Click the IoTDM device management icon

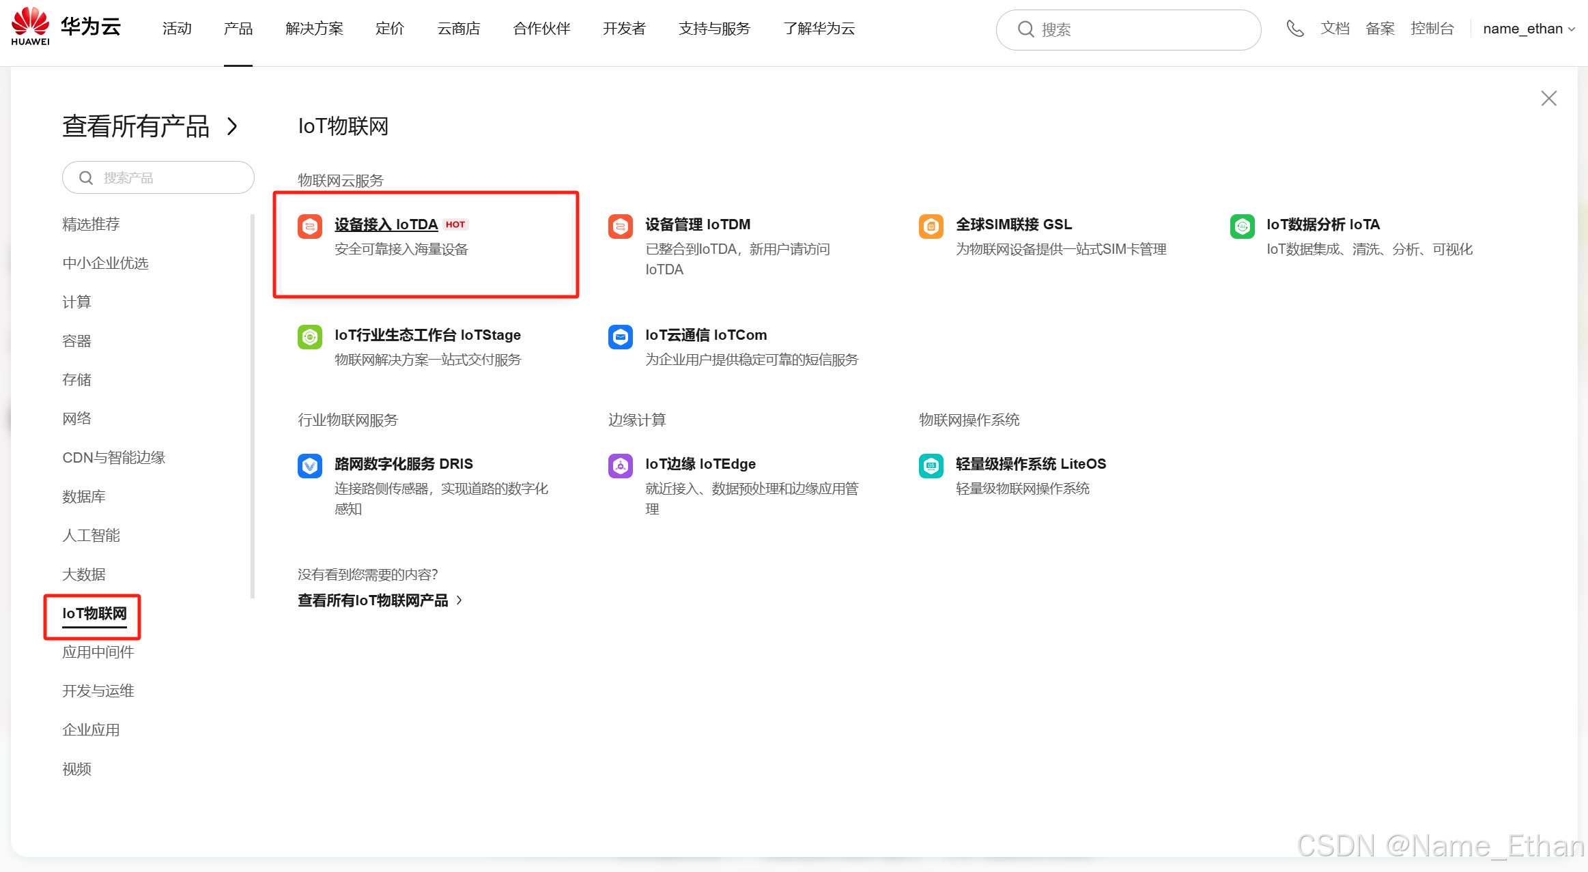point(620,226)
